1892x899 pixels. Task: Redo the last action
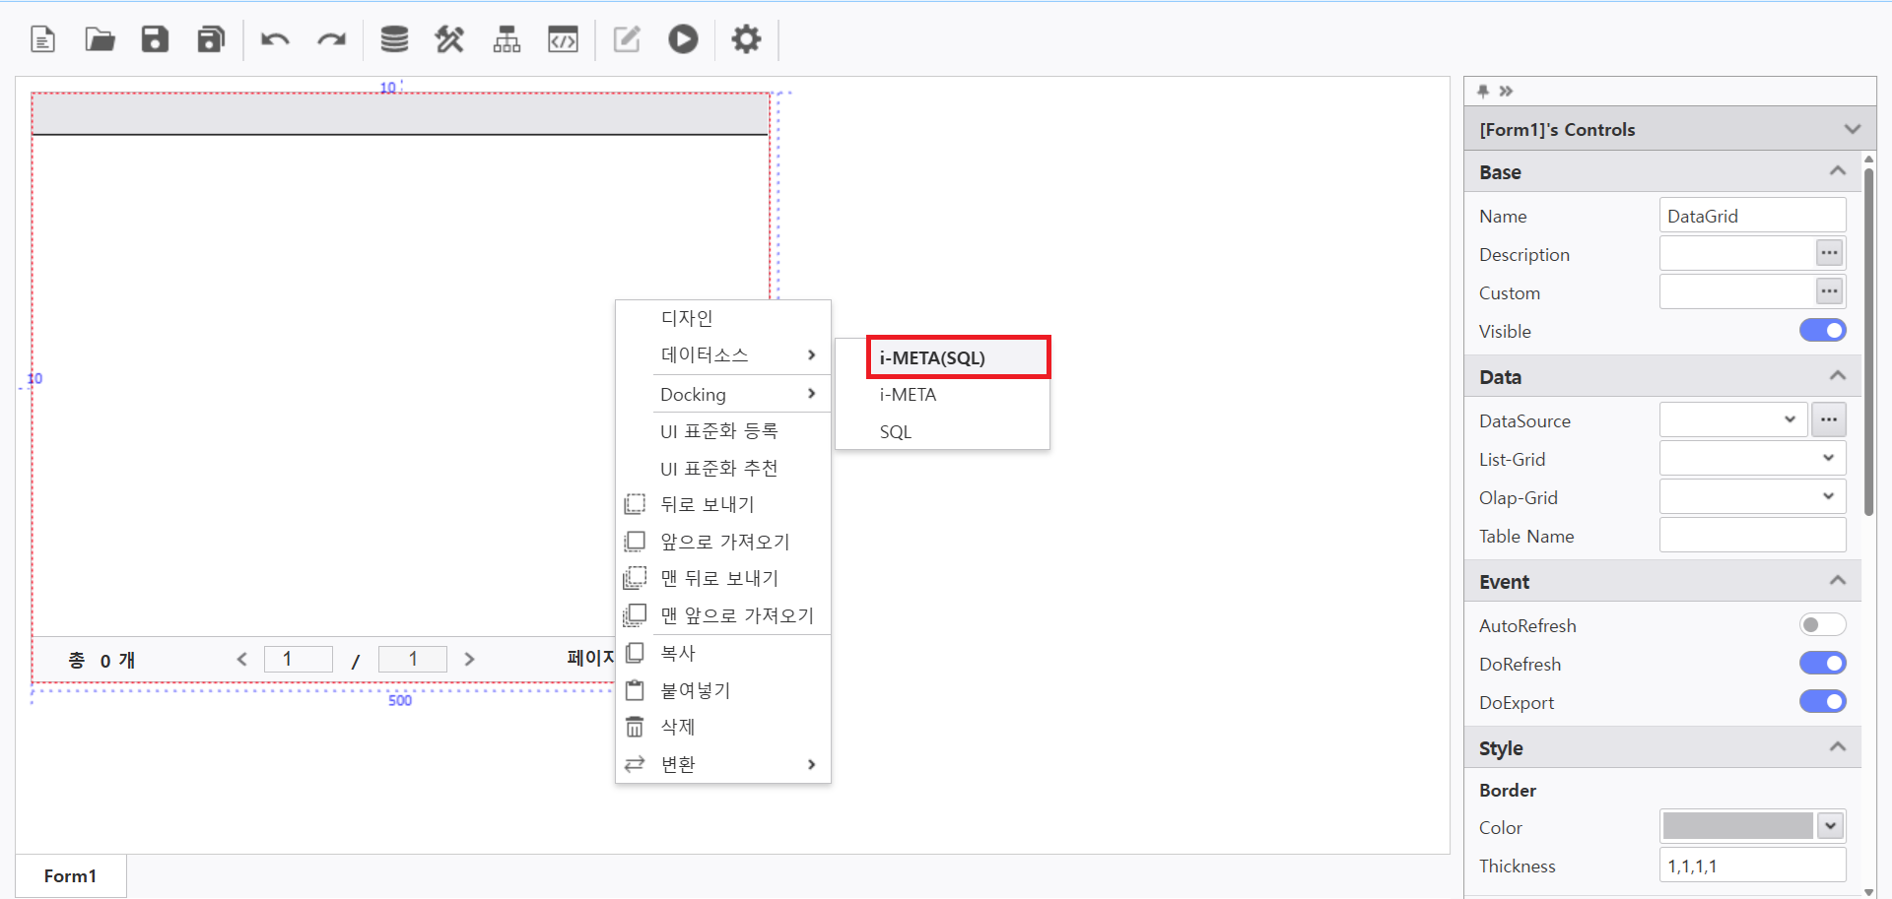coord(331,39)
